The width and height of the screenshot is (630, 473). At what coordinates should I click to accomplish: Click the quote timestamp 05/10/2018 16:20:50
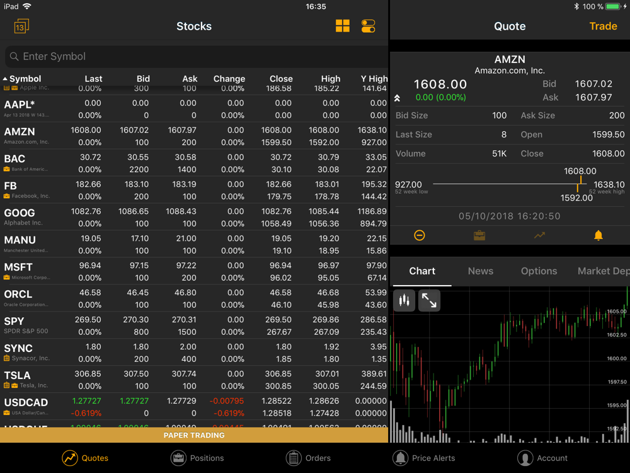tap(509, 216)
